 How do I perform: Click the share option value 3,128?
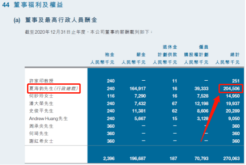click(202, 118)
